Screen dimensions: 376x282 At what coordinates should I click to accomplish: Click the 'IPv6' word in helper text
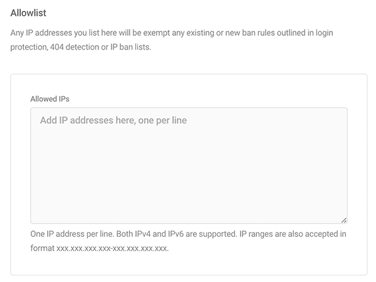coord(175,234)
